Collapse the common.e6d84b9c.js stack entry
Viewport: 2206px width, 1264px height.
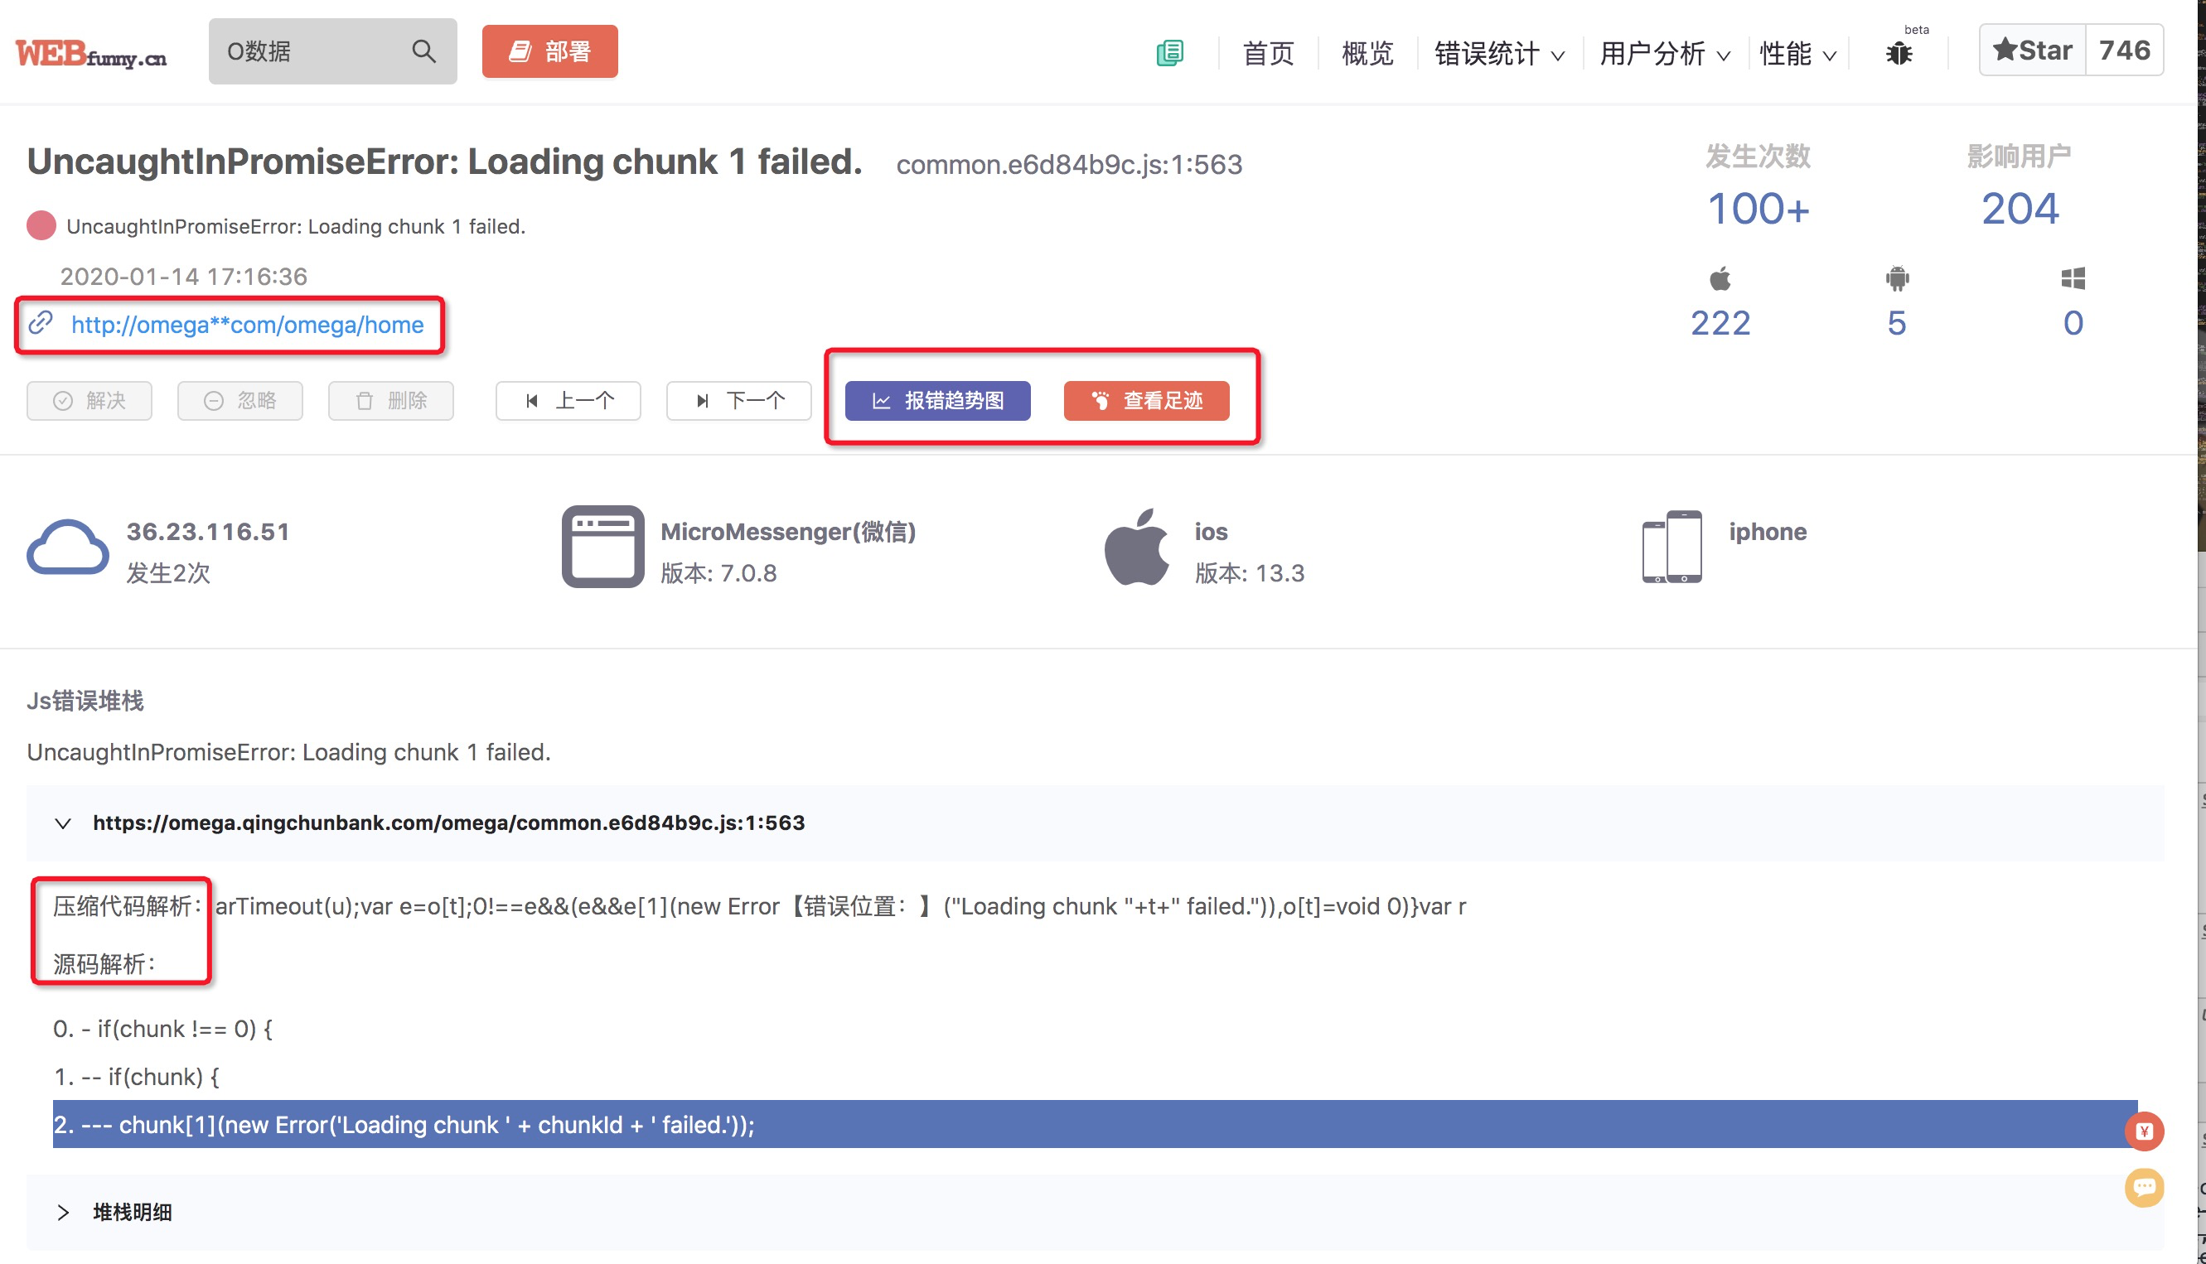[x=62, y=823]
